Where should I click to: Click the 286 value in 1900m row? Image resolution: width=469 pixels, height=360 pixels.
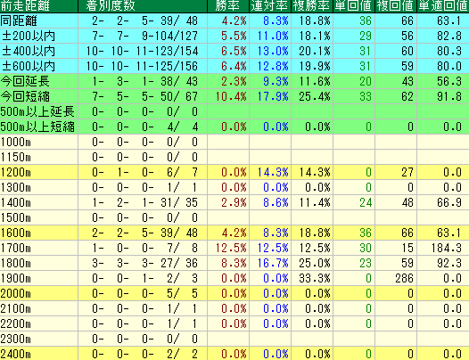pos(404,278)
